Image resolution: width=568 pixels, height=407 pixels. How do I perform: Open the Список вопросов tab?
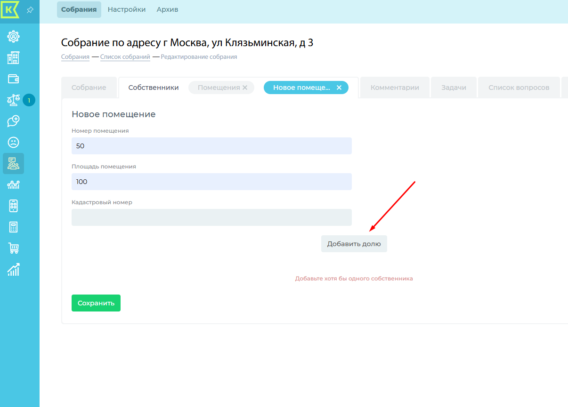[x=519, y=88]
